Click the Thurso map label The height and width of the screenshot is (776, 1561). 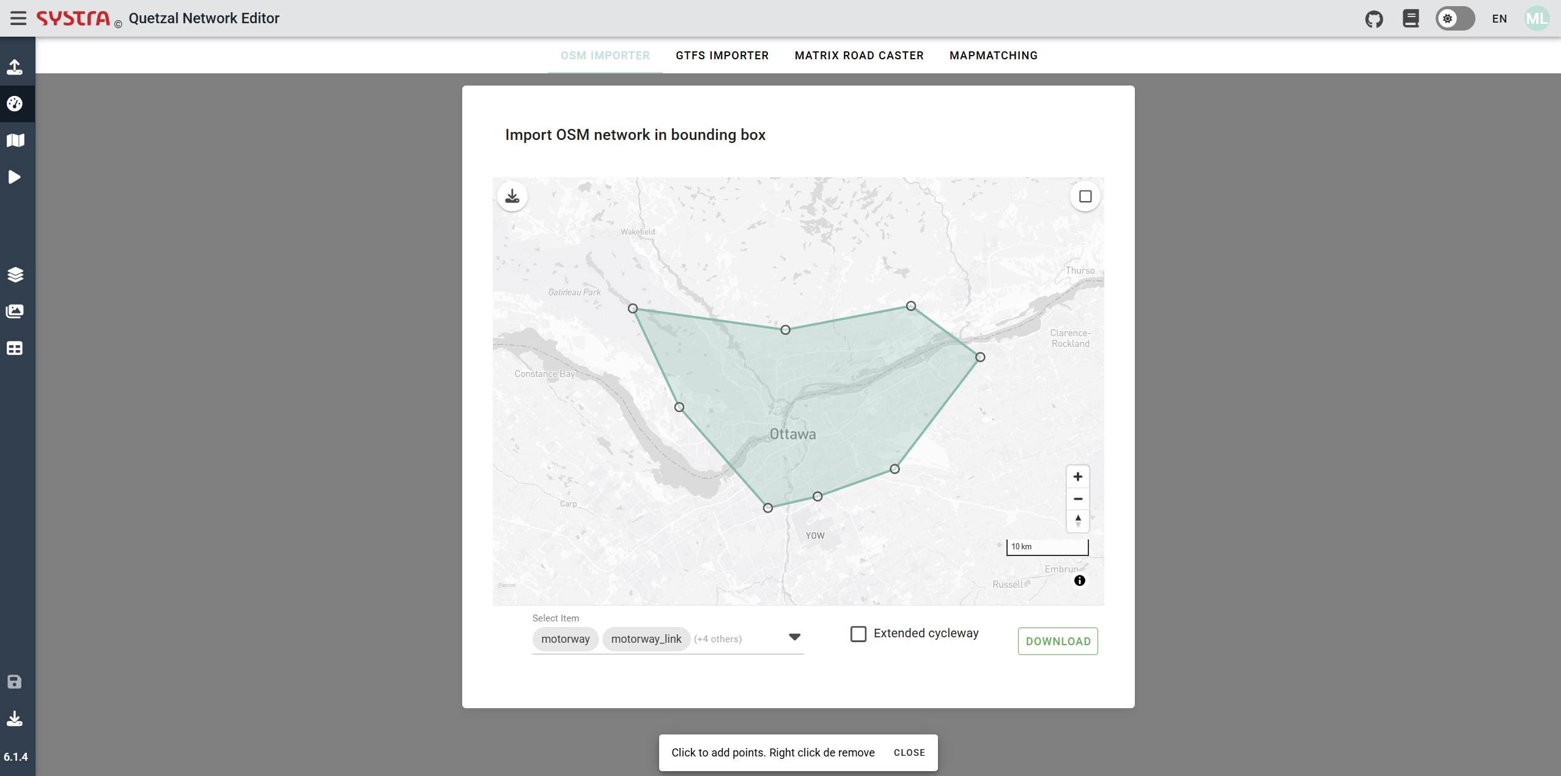(x=1080, y=271)
